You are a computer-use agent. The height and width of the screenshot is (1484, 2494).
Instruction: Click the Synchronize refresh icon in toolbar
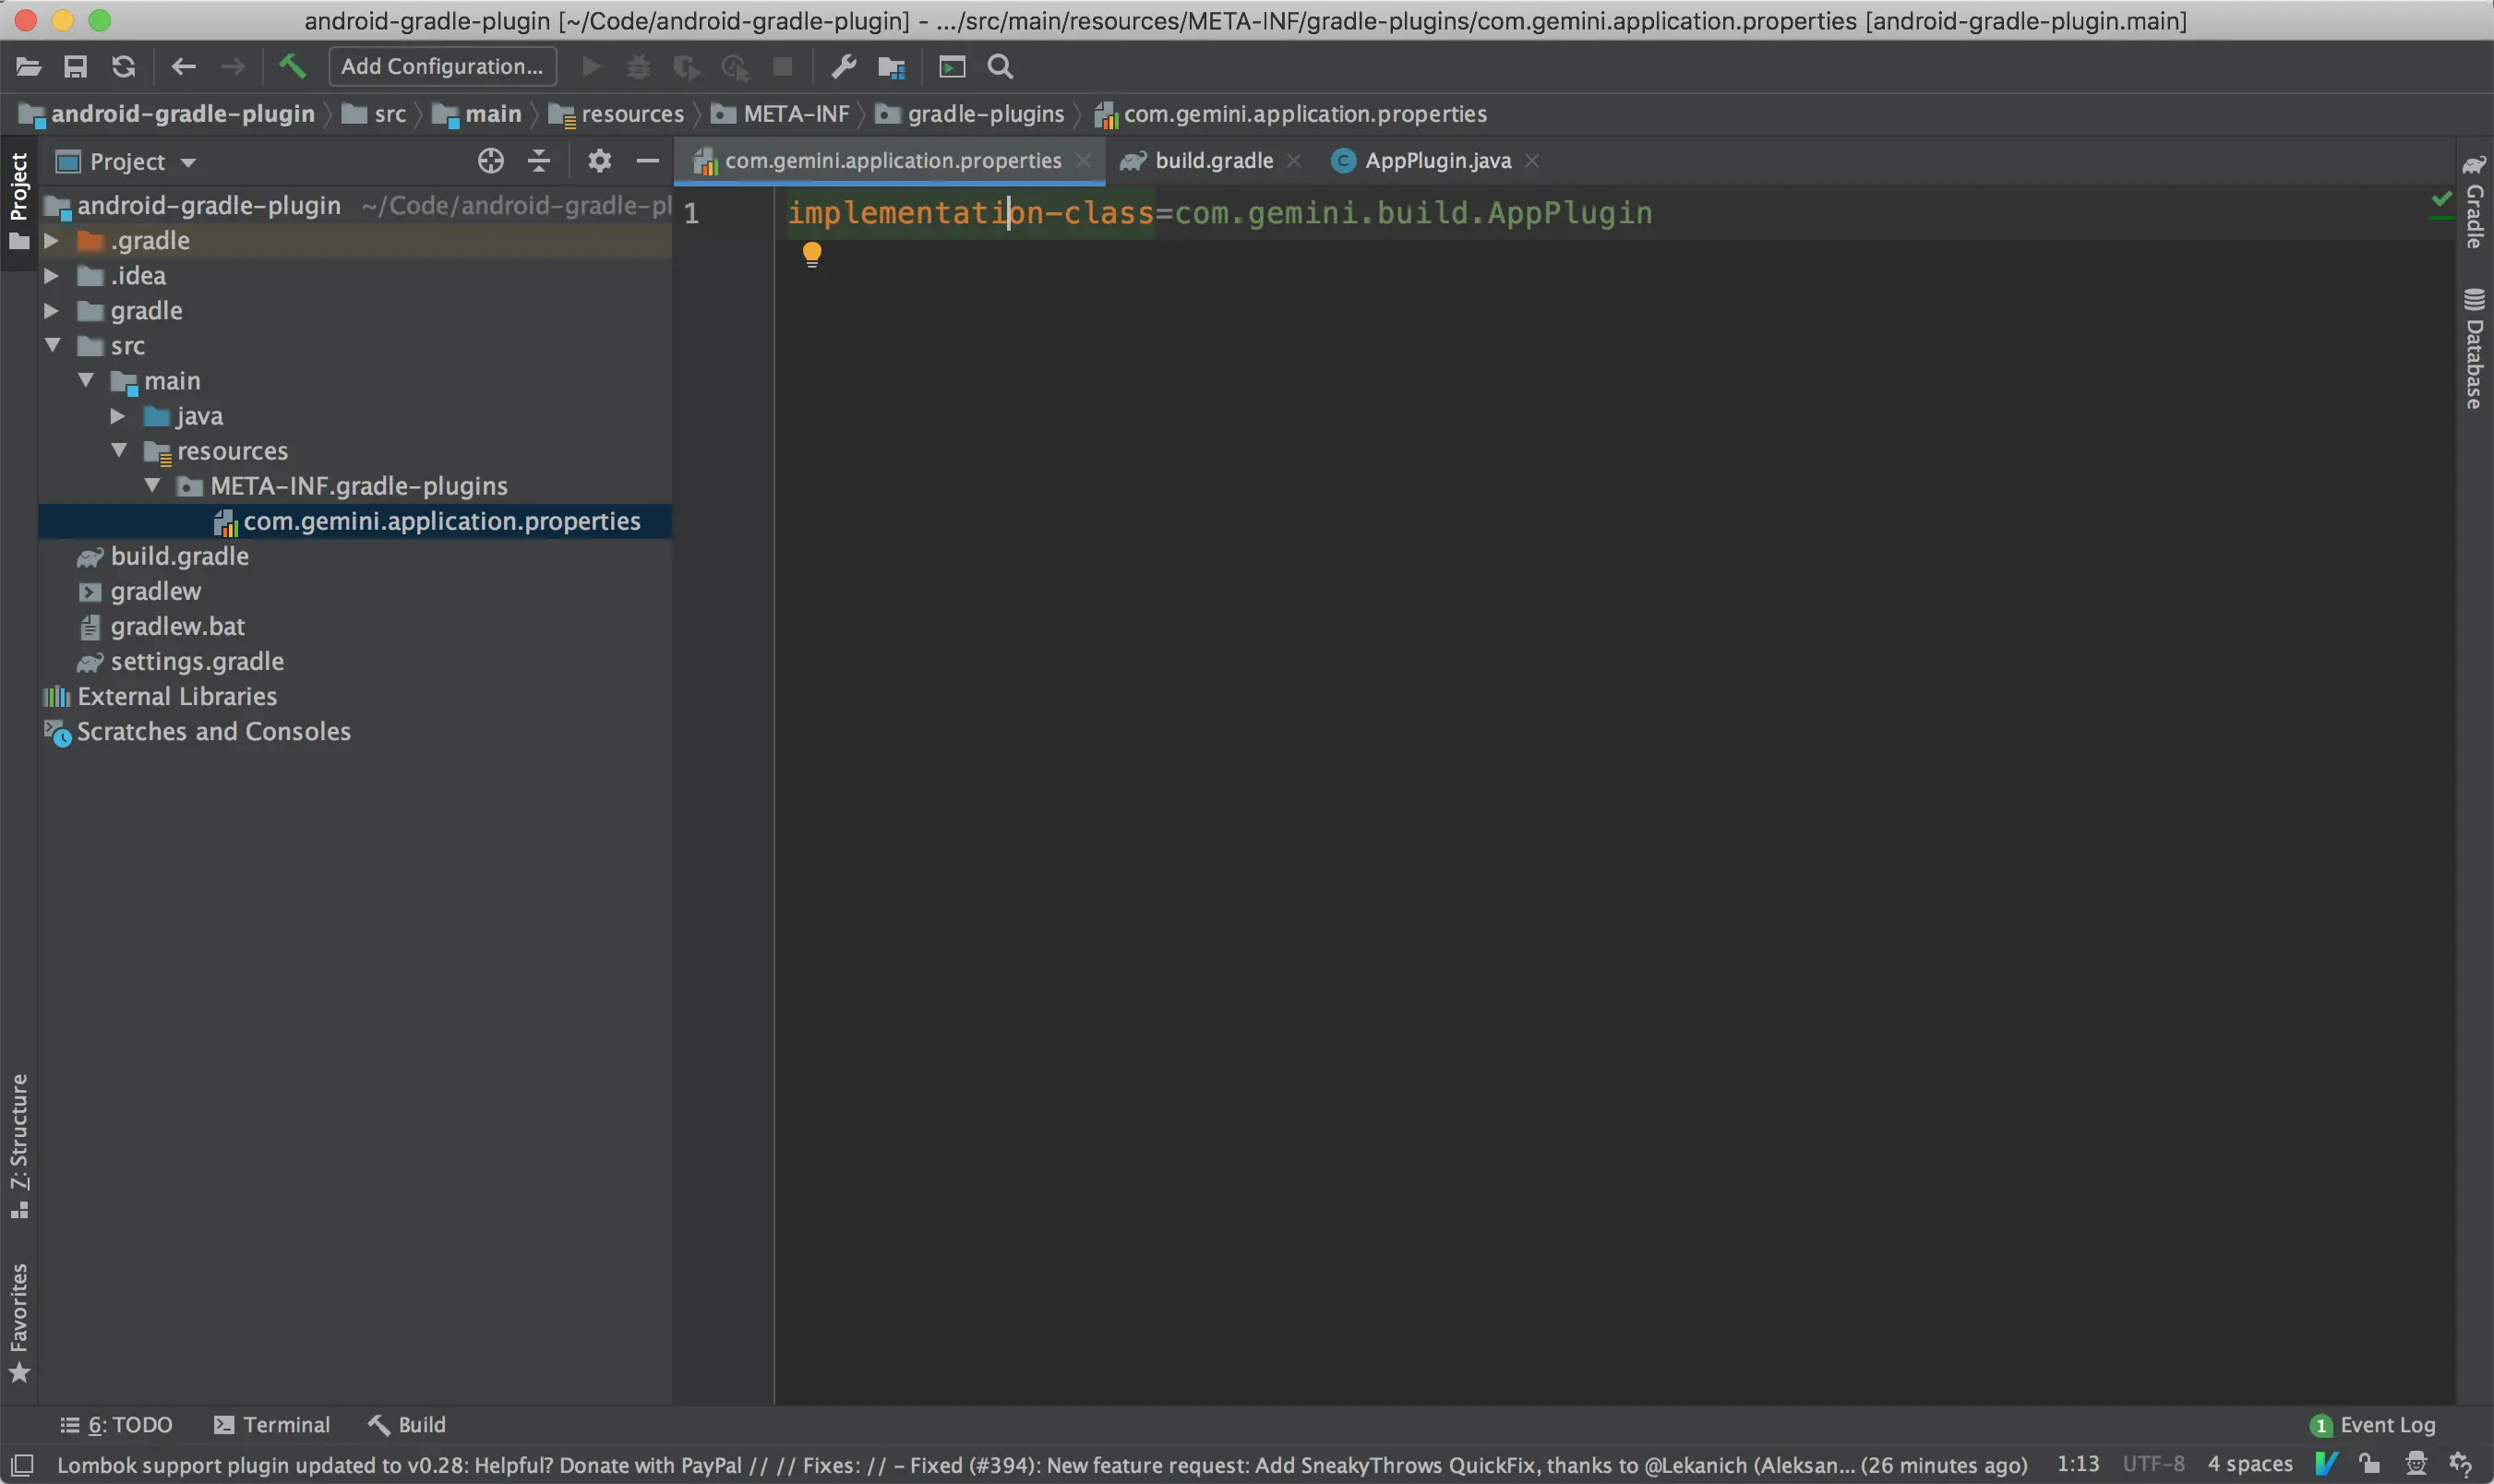[124, 67]
